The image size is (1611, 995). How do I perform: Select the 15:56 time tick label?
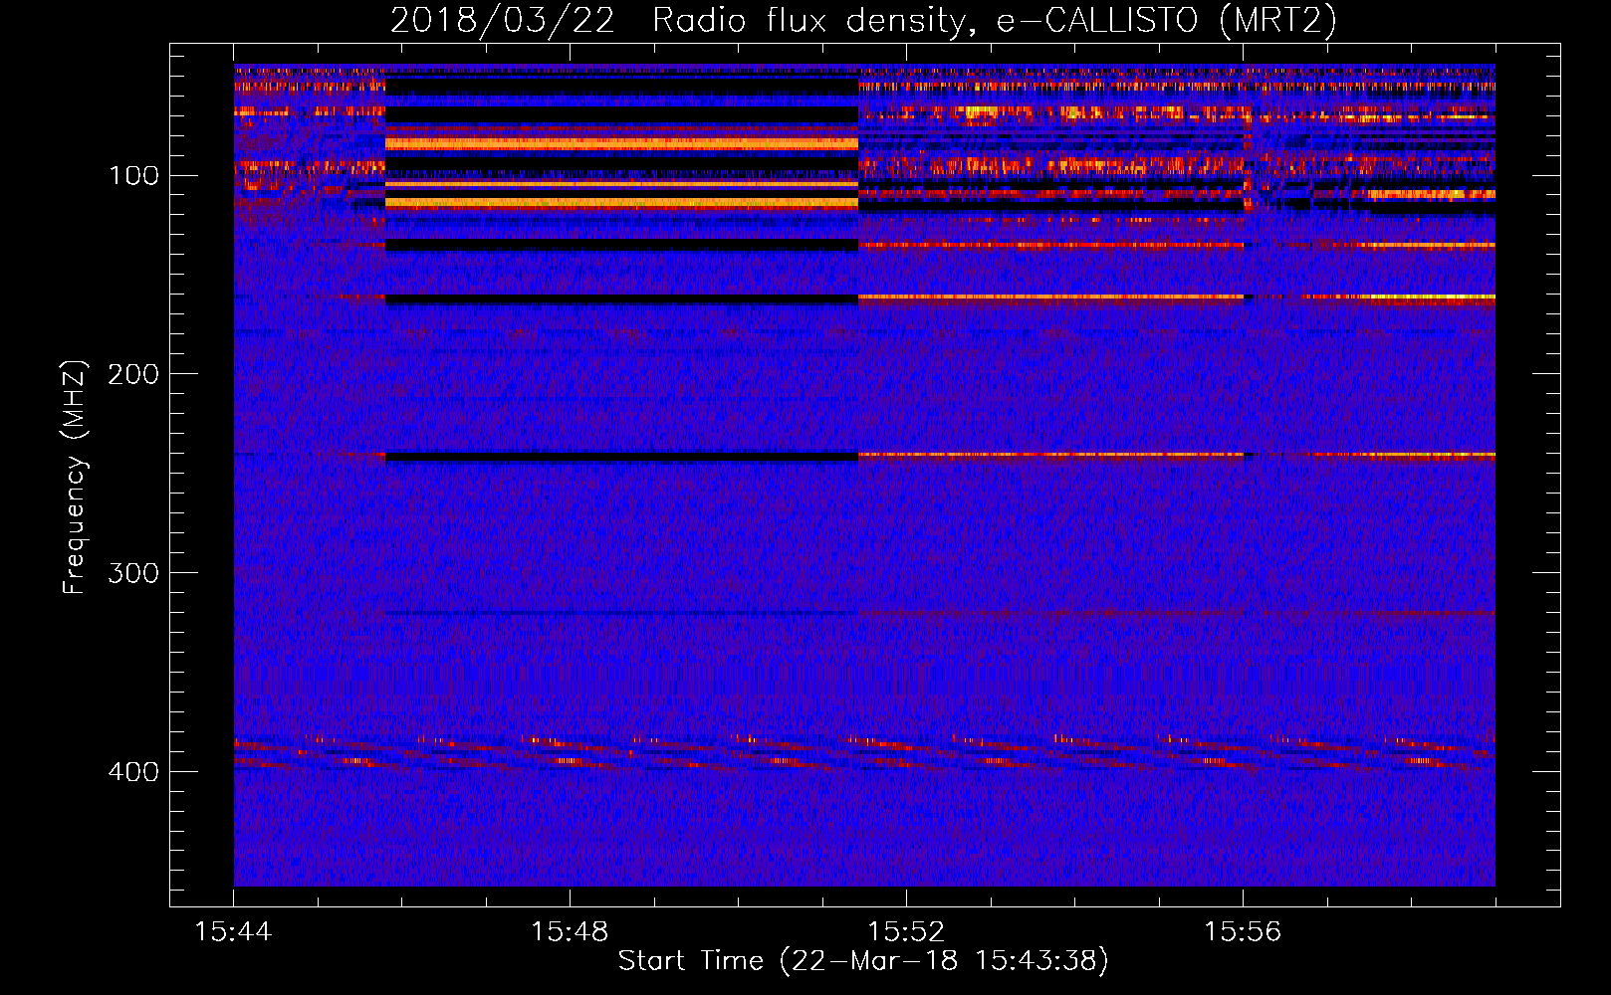1243,932
